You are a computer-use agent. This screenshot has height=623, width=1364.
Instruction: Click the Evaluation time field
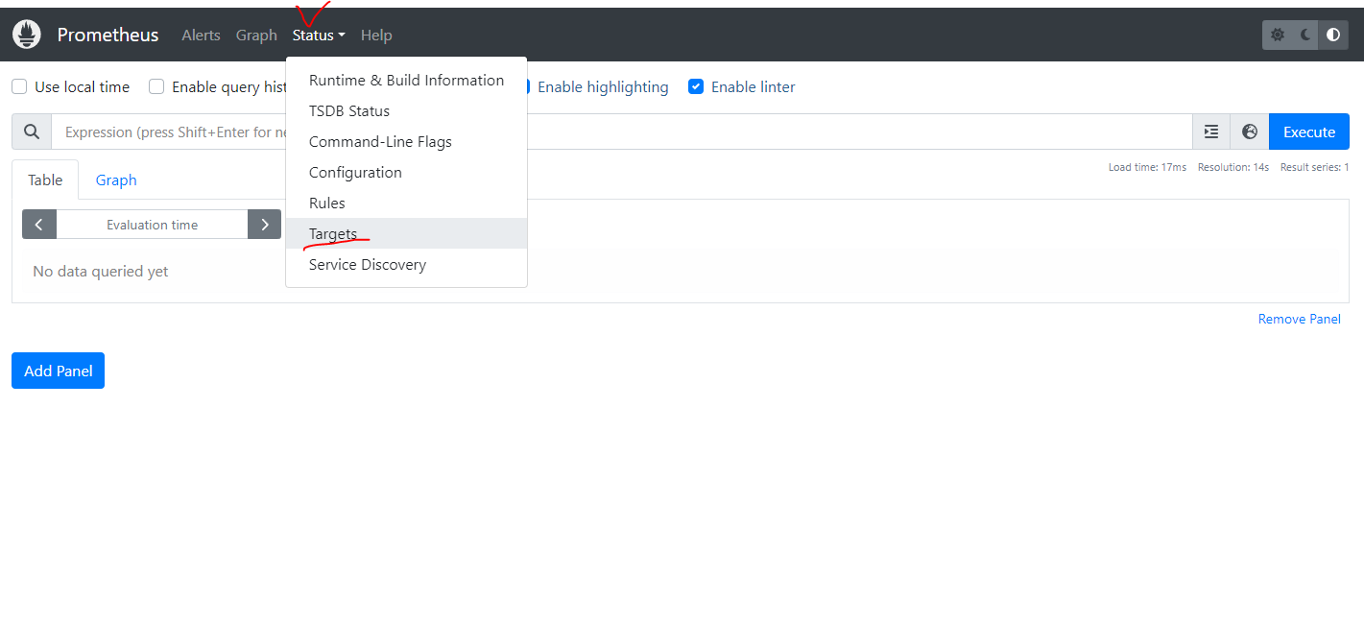(152, 225)
